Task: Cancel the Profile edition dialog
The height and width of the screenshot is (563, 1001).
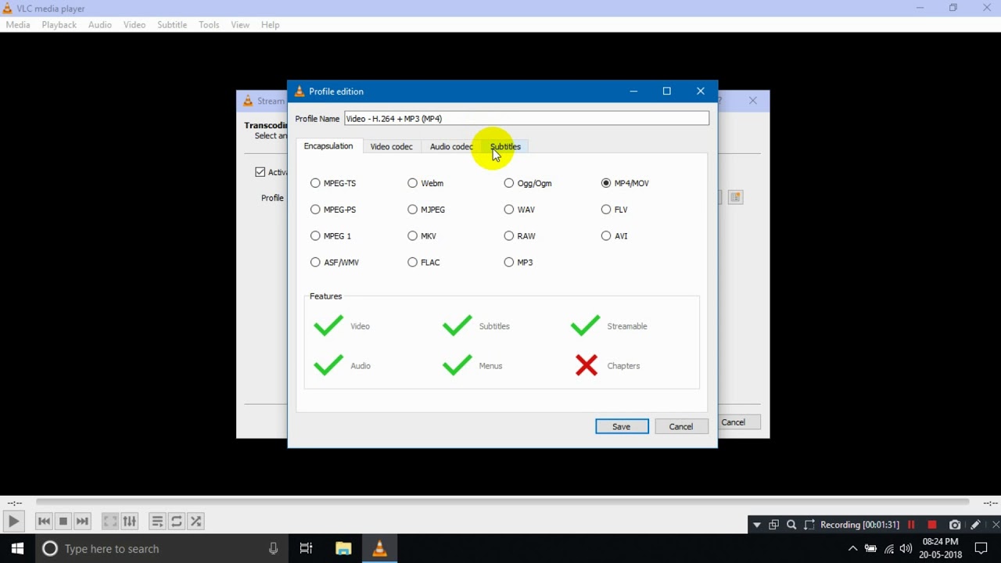Action: [681, 426]
